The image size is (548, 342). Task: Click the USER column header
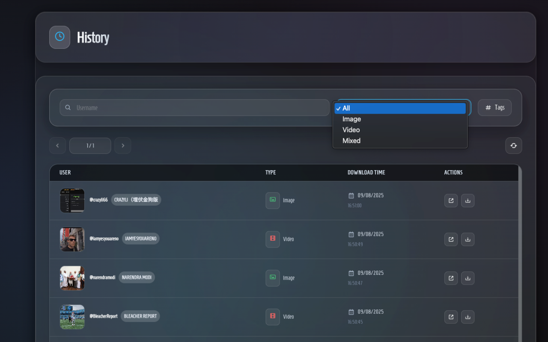(65, 173)
